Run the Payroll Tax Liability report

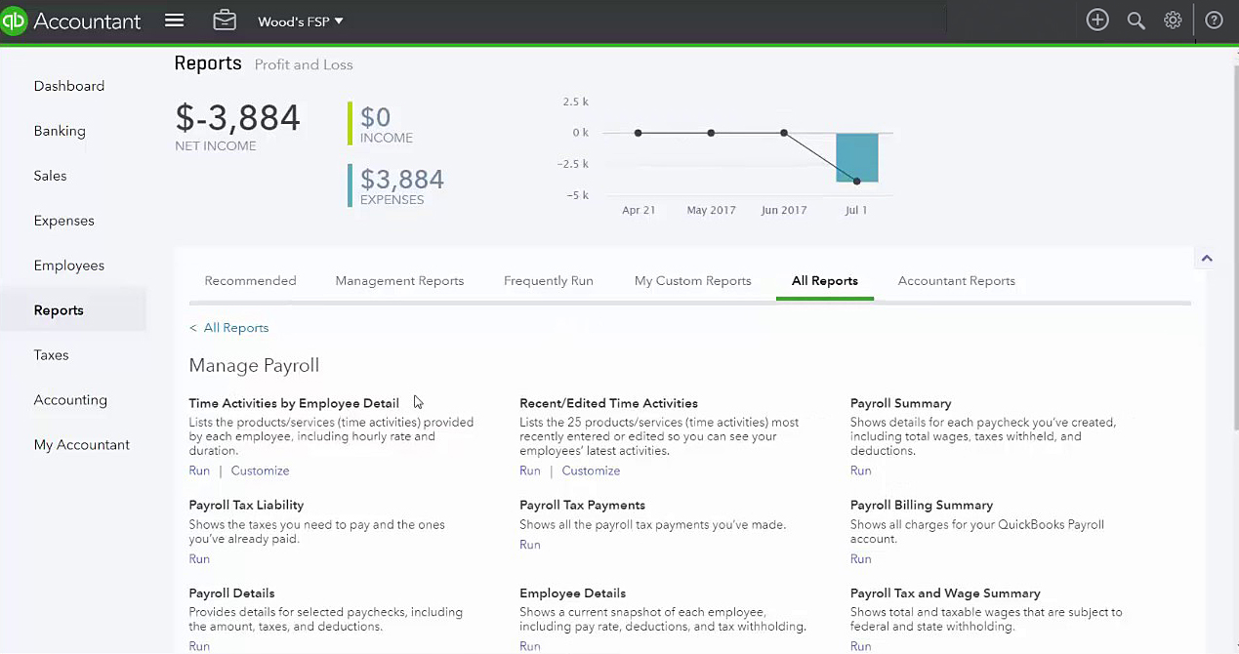tap(199, 559)
